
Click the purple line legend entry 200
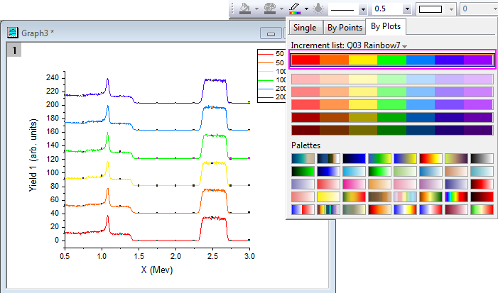pyautogui.click(x=272, y=97)
